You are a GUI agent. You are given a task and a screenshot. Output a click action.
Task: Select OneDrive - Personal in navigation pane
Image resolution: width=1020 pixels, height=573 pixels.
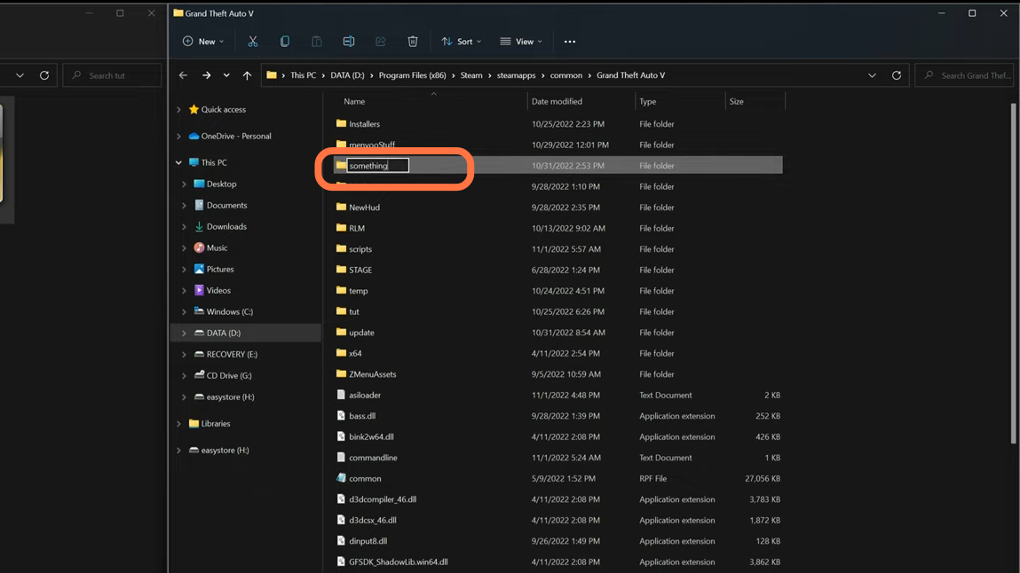(235, 137)
